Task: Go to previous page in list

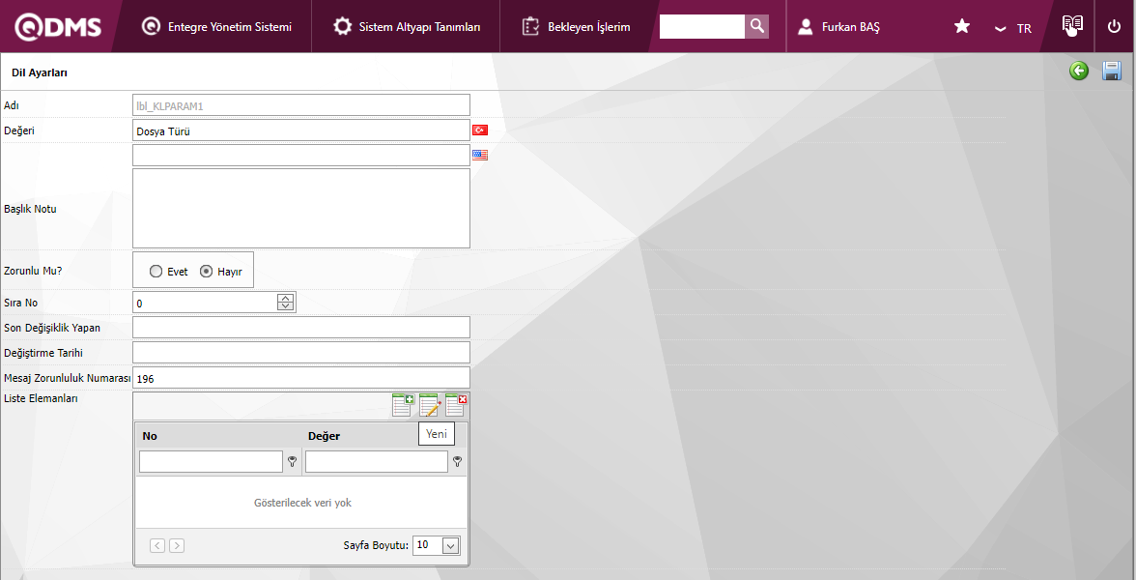Action: 157,545
